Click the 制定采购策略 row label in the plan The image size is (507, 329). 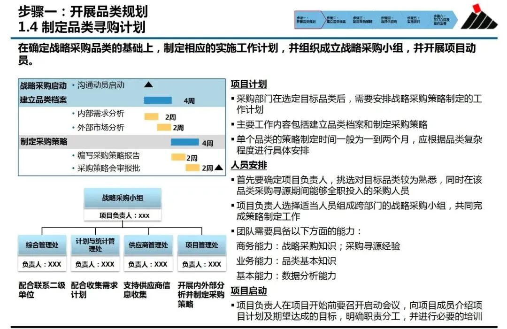coord(44,142)
